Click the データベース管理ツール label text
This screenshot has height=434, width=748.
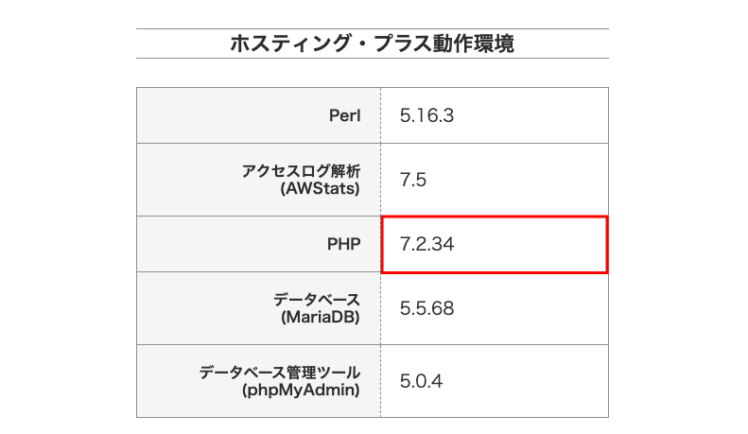pyautogui.click(x=280, y=373)
